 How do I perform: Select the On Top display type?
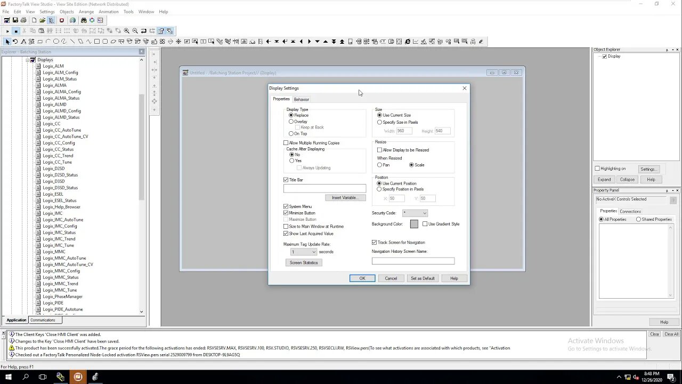click(x=291, y=133)
